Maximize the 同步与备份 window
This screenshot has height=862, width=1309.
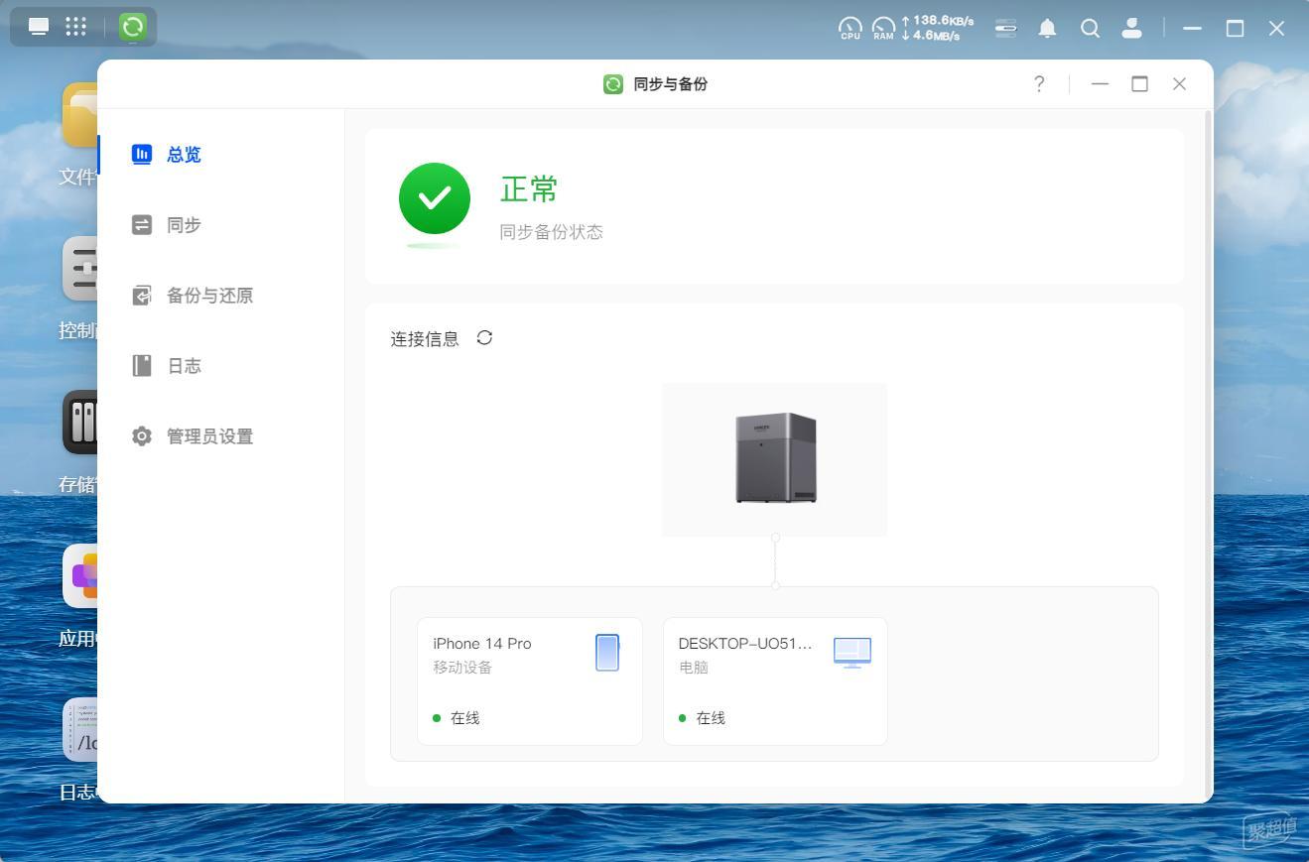1139,84
